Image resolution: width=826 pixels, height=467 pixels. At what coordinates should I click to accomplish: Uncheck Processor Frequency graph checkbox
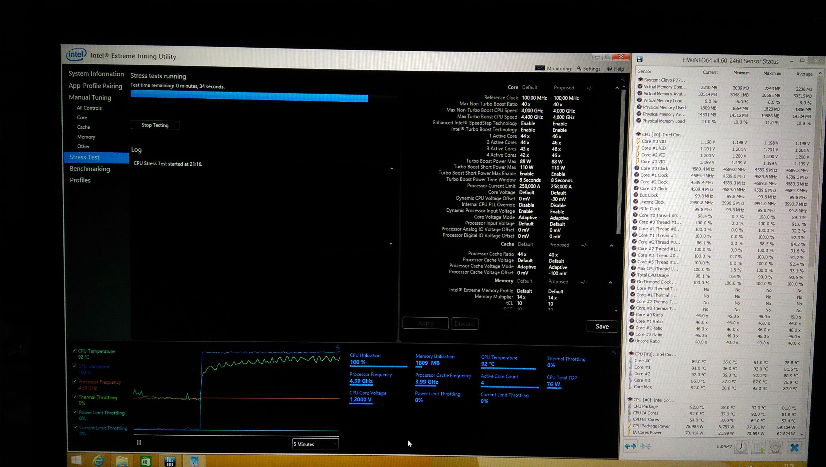tap(75, 381)
